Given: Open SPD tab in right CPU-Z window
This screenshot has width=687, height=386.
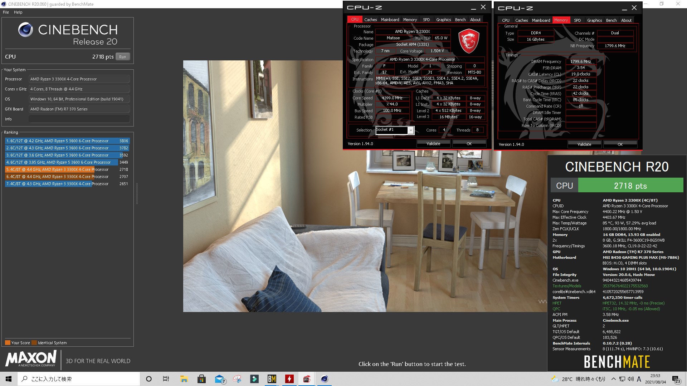Looking at the screenshot, I should click(x=578, y=20).
